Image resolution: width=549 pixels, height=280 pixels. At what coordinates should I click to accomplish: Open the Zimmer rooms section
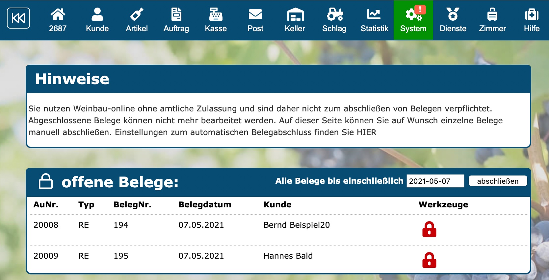click(492, 20)
